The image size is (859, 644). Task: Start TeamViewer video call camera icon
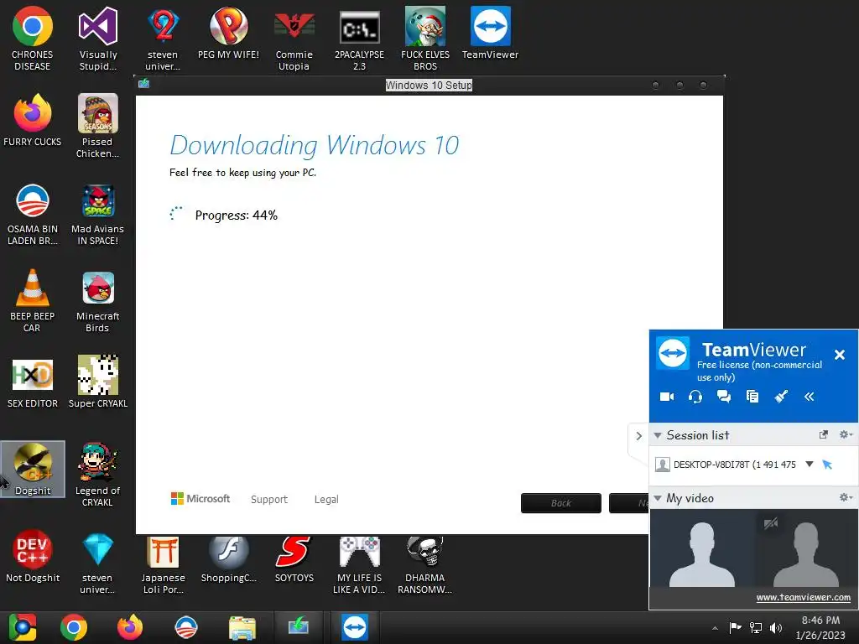pos(667,397)
